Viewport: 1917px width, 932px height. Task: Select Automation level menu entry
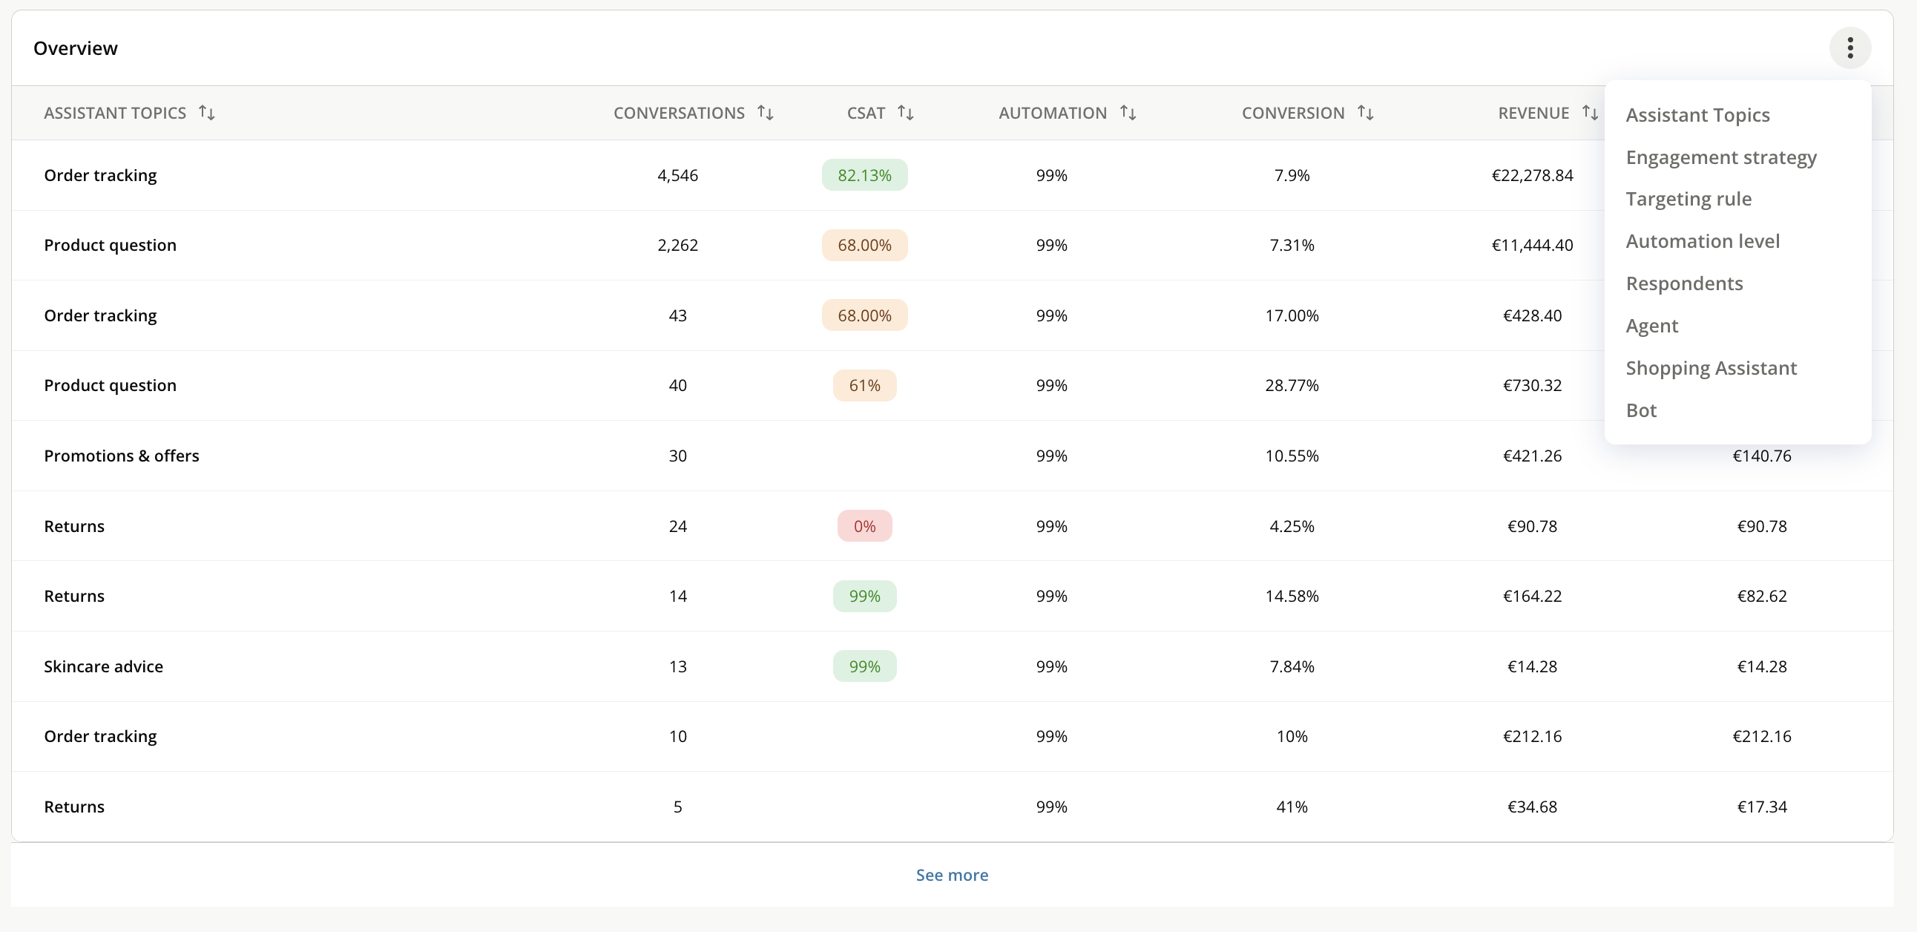[1703, 241]
